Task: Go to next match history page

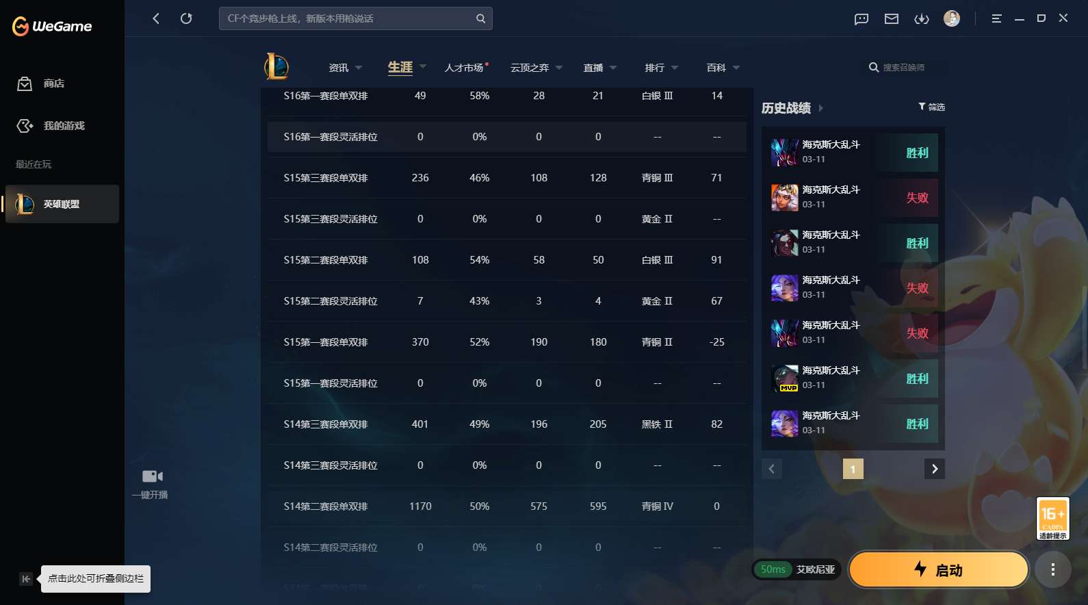Action: pos(935,469)
